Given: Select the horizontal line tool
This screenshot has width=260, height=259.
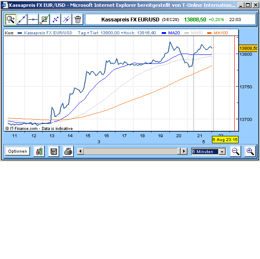Looking at the screenshot, I should (33, 20).
